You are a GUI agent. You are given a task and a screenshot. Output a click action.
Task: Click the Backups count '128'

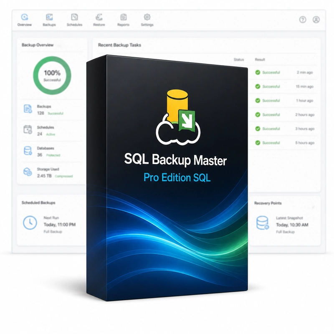click(40, 113)
